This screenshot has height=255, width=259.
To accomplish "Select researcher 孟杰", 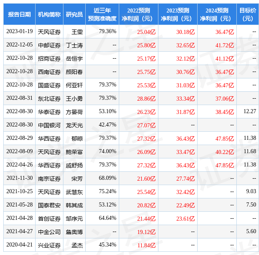I will coord(77,245).
